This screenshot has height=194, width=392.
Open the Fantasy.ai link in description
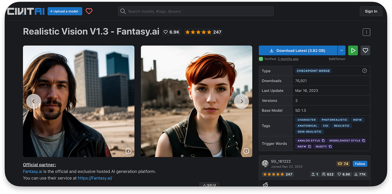(x=33, y=171)
